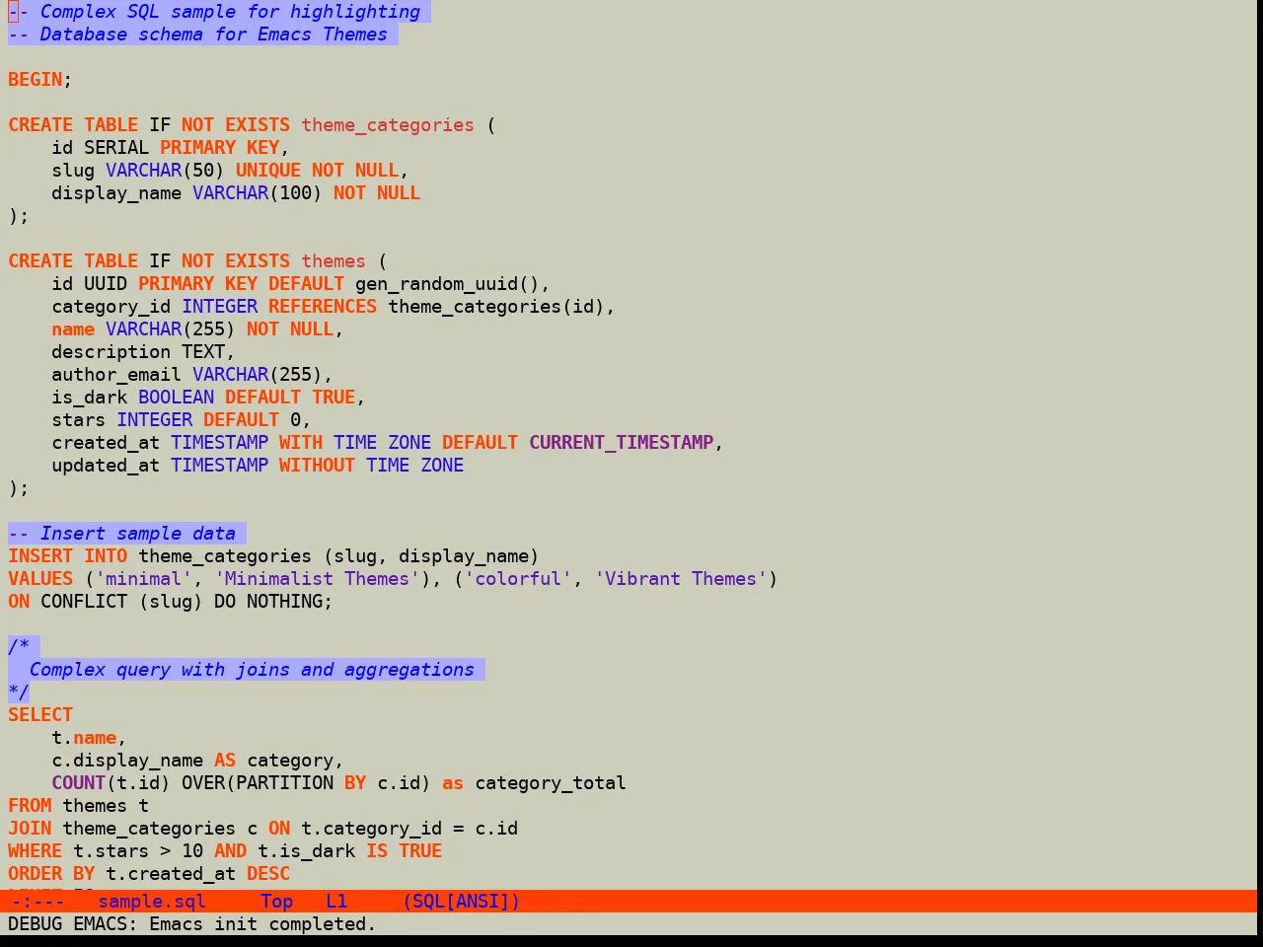The image size is (1263, 947).
Task: Click 'c.display_name' in the SELECT list
Action: coord(127,761)
